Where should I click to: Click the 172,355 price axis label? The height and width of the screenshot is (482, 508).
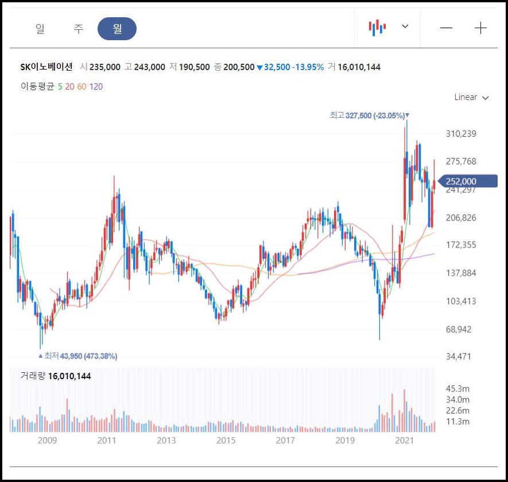coord(461,245)
